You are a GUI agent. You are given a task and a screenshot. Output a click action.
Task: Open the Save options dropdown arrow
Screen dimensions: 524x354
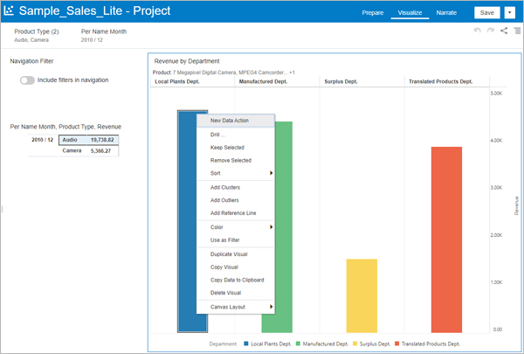[x=510, y=13]
